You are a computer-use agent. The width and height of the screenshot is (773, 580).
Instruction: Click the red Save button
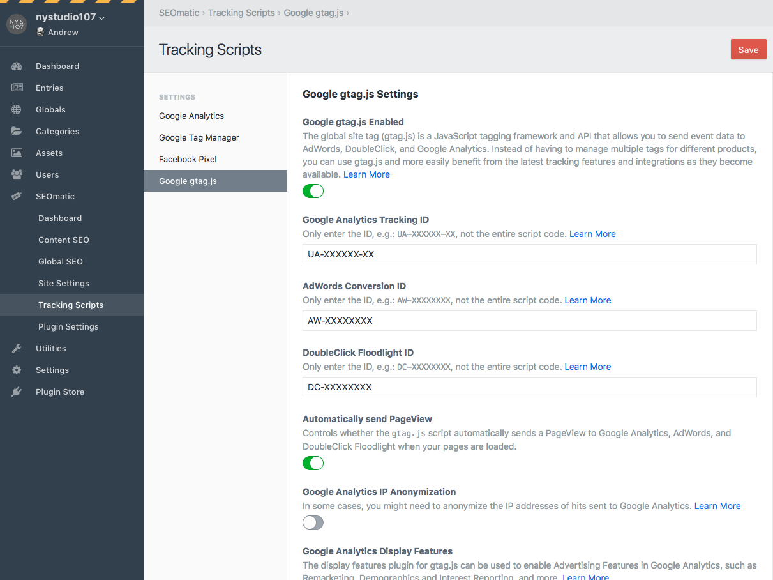pos(748,49)
